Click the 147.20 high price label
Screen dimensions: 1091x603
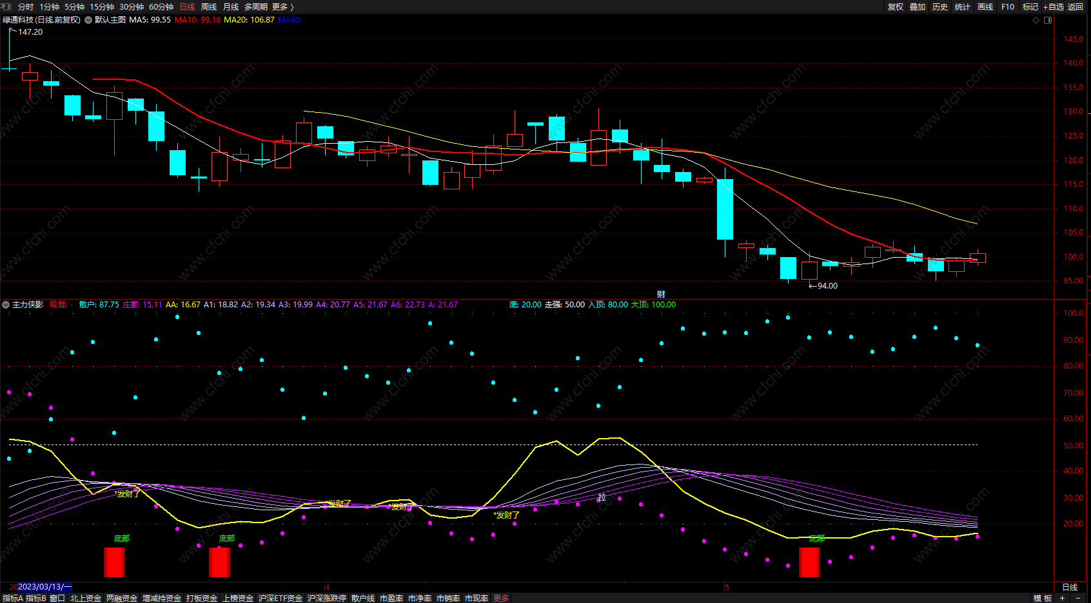(30, 32)
